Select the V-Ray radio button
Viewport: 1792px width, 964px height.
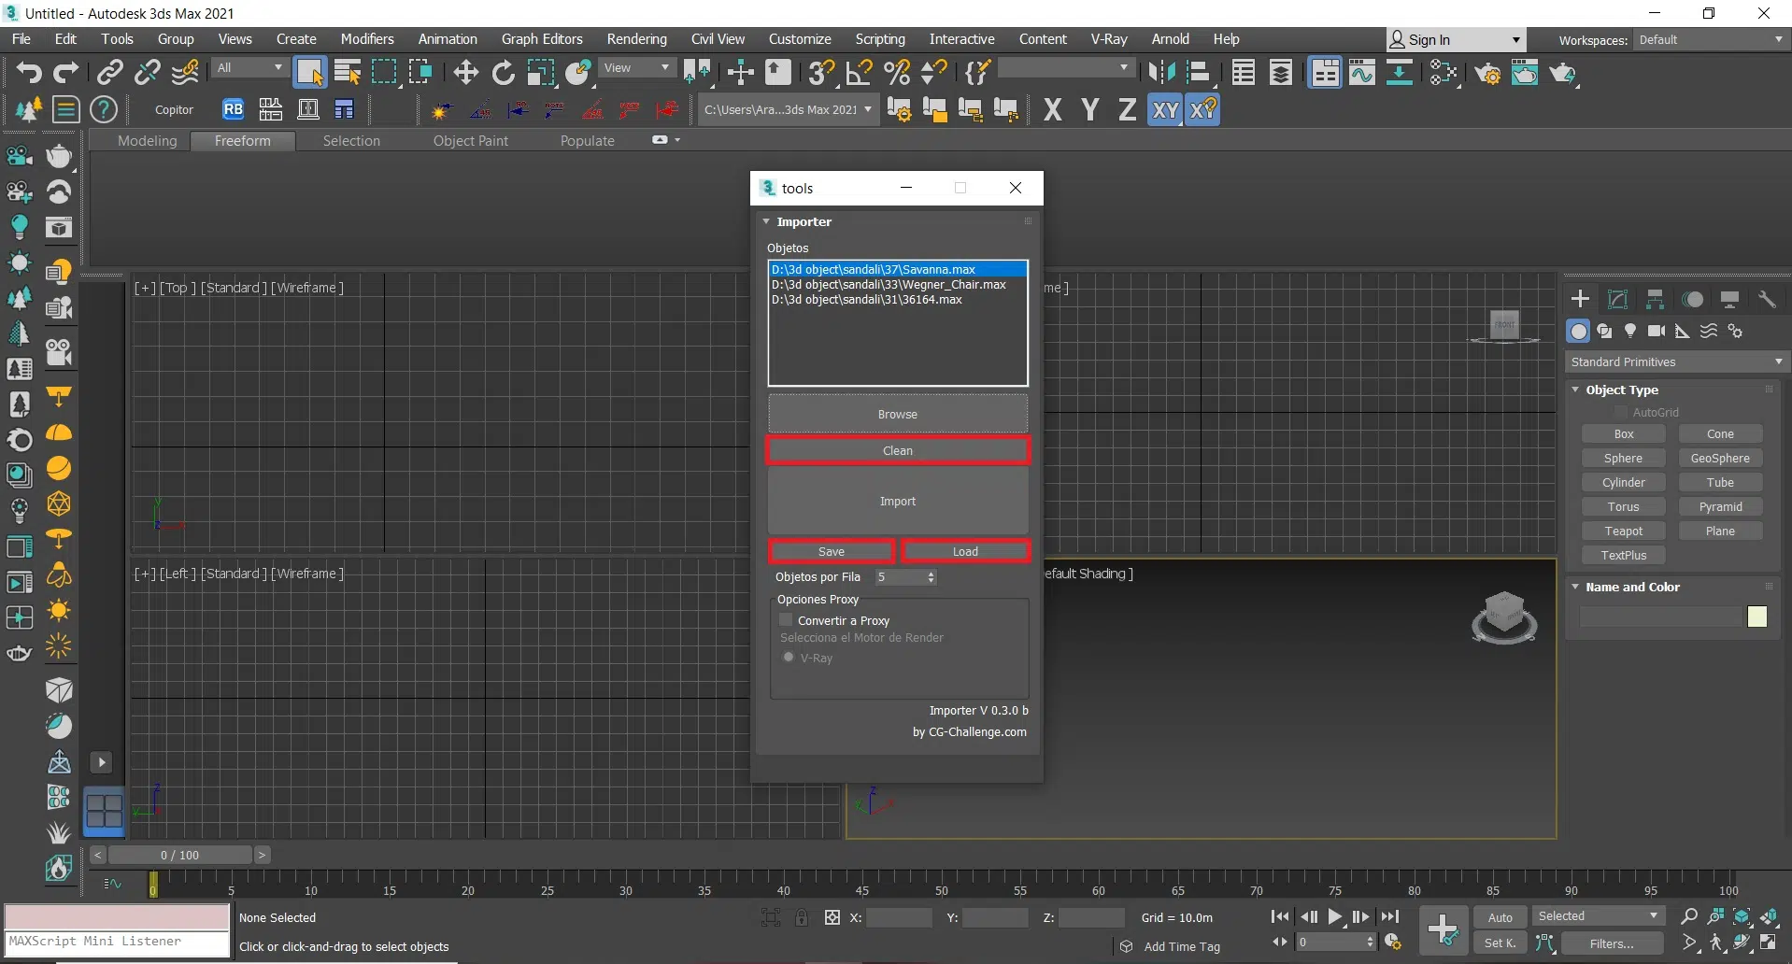(x=789, y=658)
